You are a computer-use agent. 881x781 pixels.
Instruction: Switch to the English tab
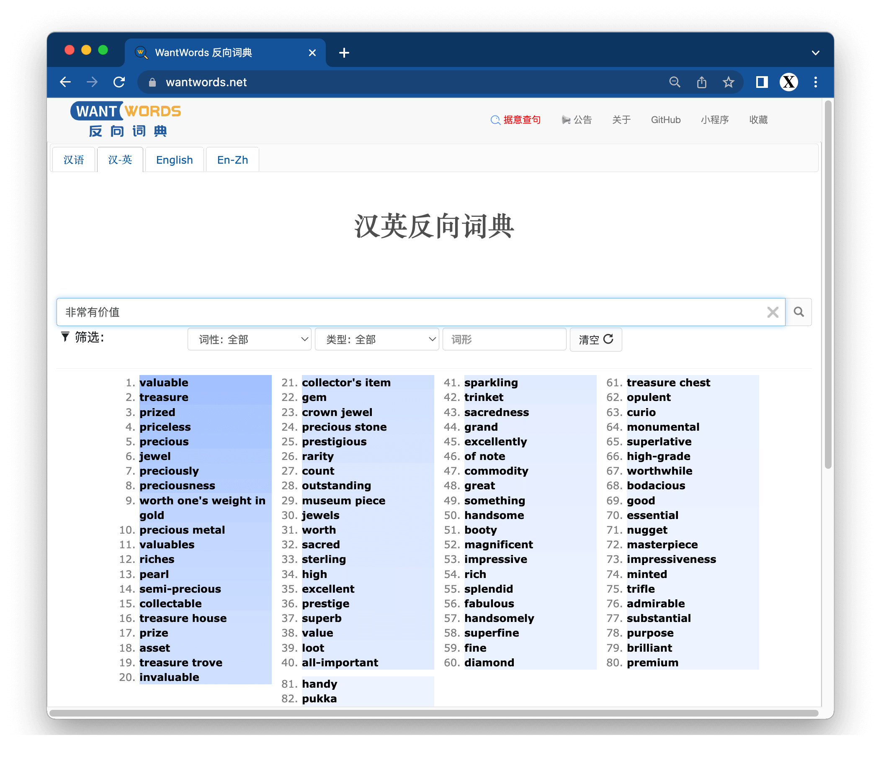[x=174, y=160]
